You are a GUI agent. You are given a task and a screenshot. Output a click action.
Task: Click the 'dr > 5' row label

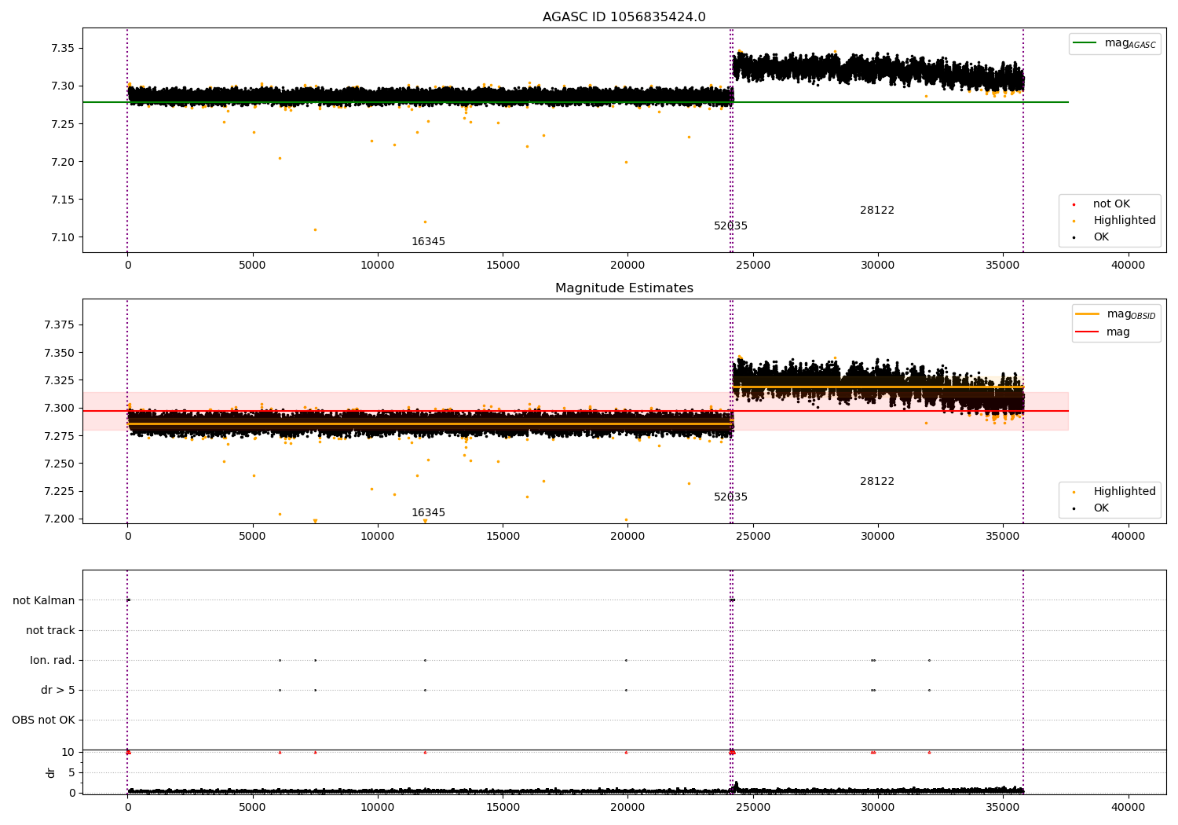coord(58,690)
